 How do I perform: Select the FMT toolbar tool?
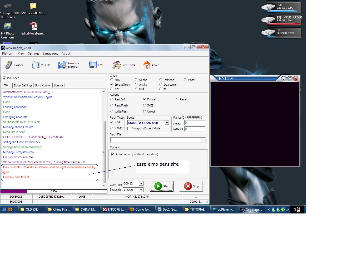pos(96,65)
